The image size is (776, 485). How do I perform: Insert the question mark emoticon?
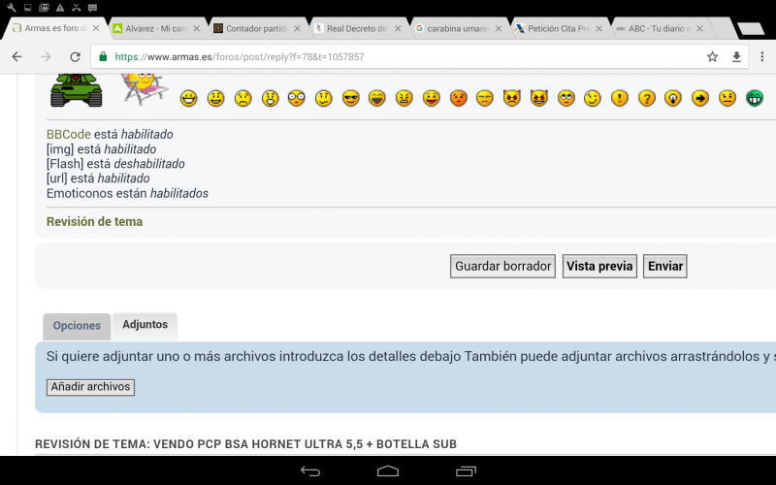click(646, 98)
